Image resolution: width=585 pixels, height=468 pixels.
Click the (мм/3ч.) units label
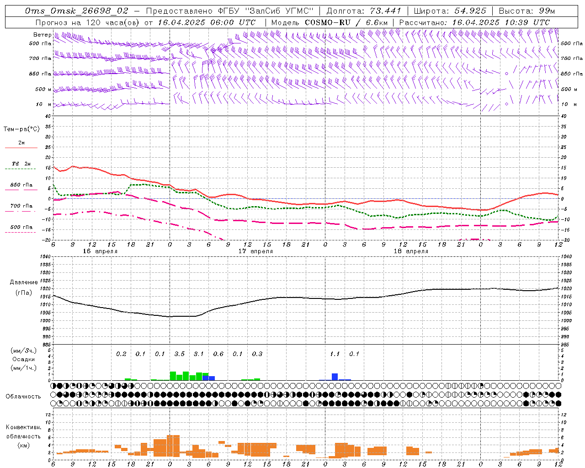[24, 351]
